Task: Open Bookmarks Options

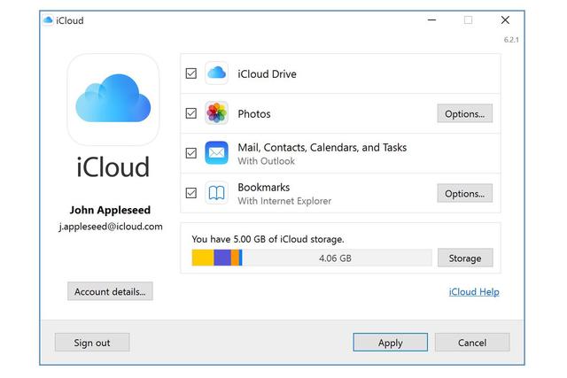Action: 464,193
